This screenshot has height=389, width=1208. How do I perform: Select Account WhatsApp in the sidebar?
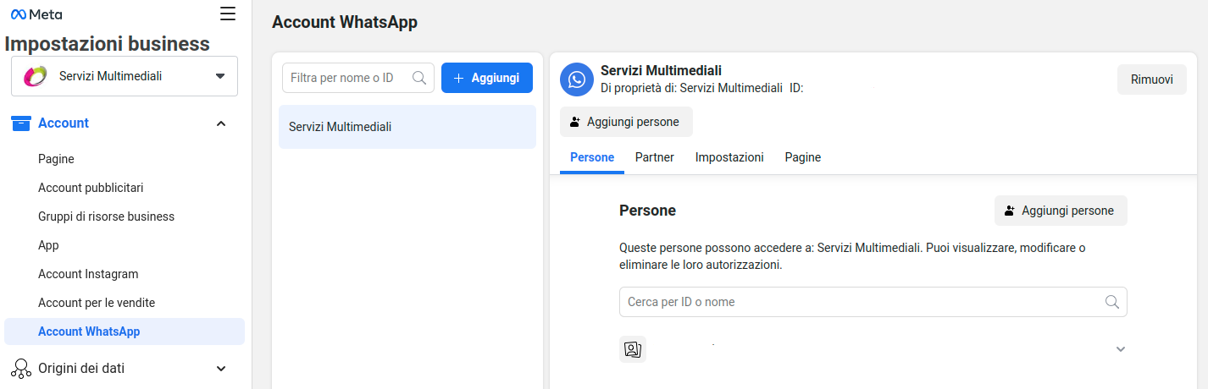click(125, 331)
